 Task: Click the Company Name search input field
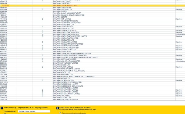coord(34,111)
